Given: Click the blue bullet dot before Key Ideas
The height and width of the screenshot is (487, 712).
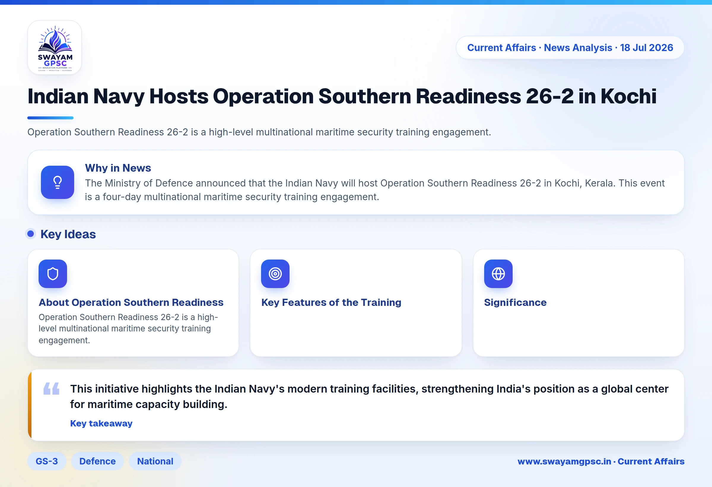Looking at the screenshot, I should [30, 234].
